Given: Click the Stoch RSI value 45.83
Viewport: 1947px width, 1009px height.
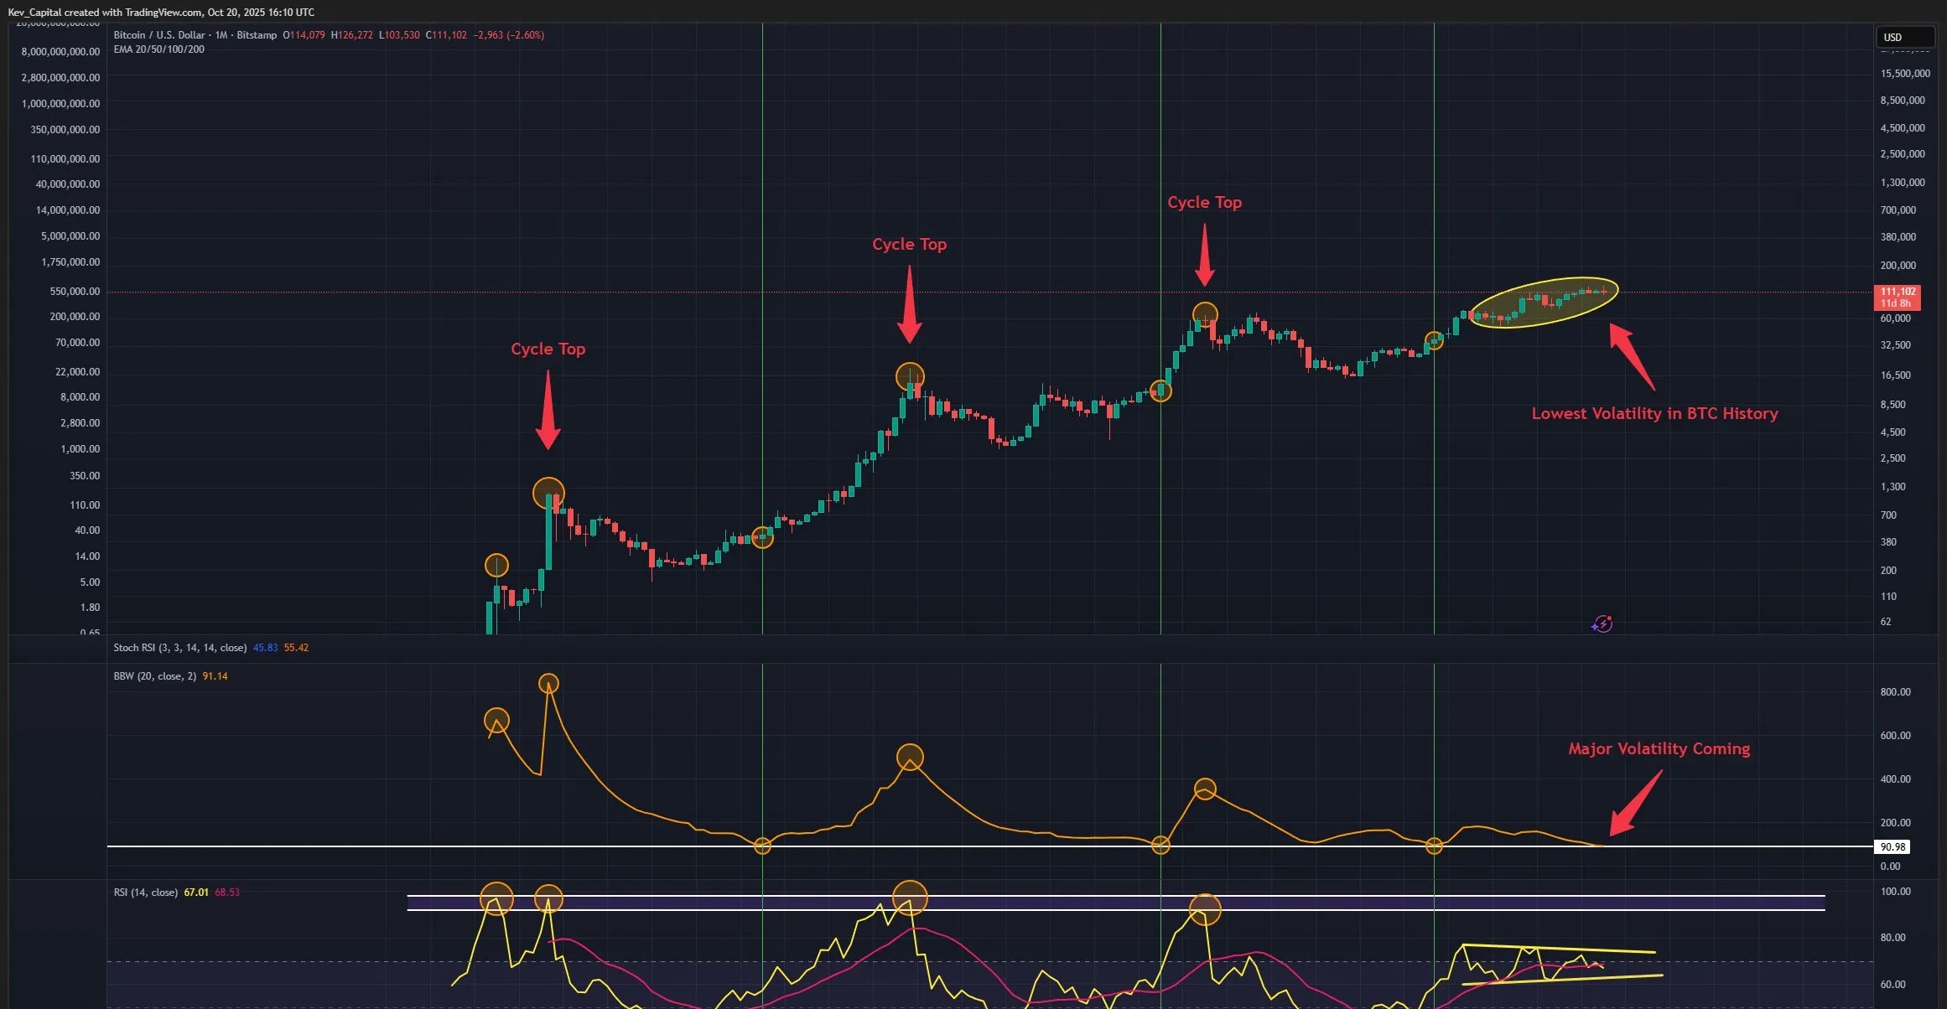Looking at the screenshot, I should click(265, 648).
